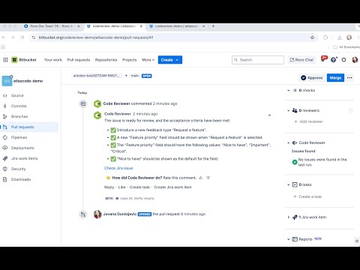Go back in the browser
Image resolution: width=360 pixels, height=270 pixels.
pos(4,37)
